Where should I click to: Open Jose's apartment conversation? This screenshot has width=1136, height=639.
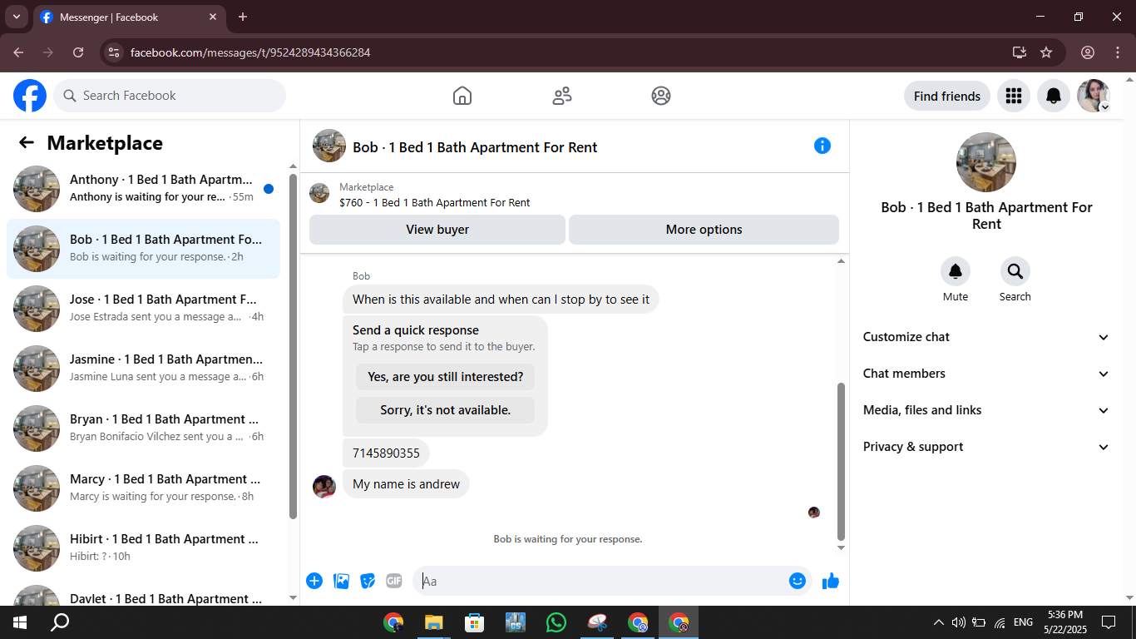(143, 309)
